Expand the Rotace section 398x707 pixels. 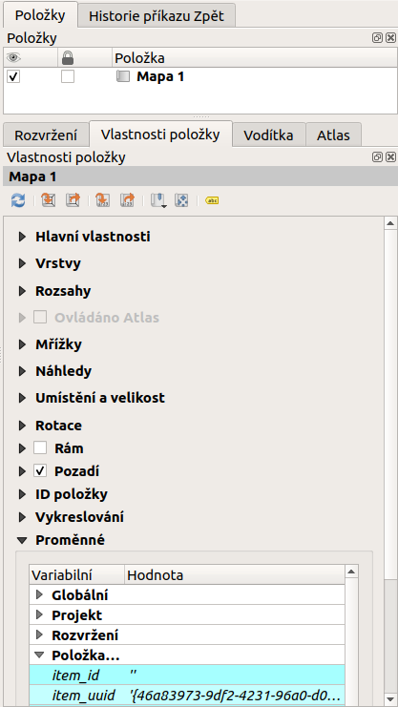(x=22, y=426)
